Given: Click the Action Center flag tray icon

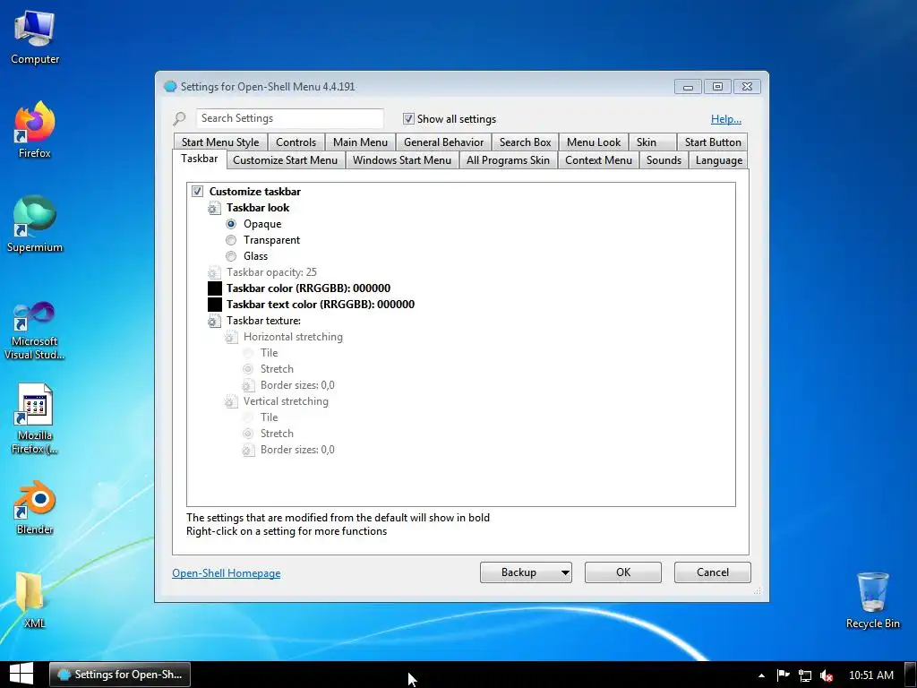Looking at the screenshot, I should click(783, 675).
